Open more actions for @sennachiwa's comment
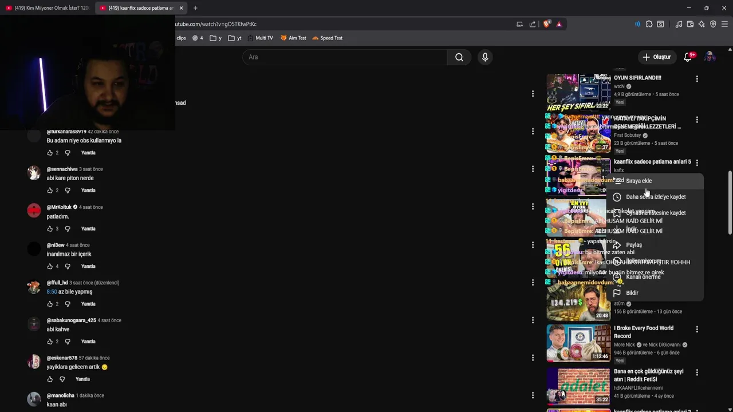The width and height of the screenshot is (733, 412). pyautogui.click(x=533, y=169)
